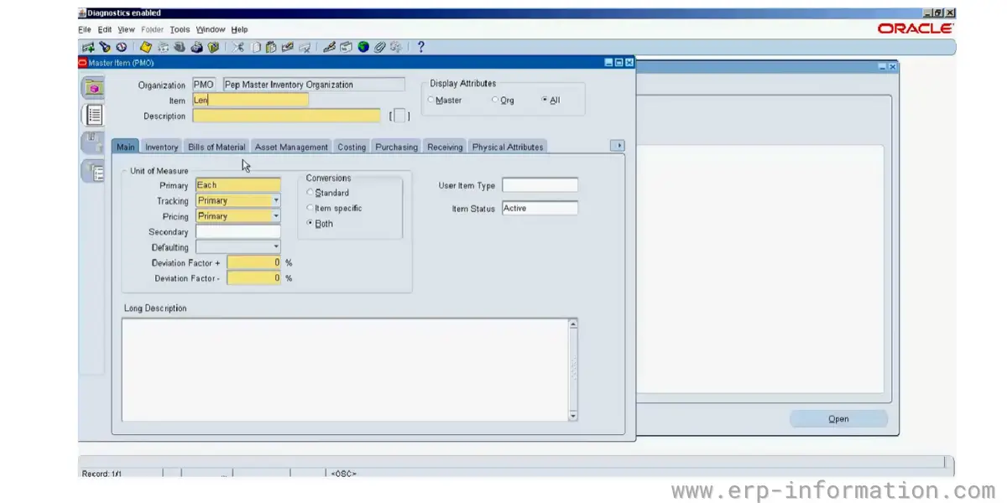Click the Folder Tools gear toolbar icon
Screen dimensions: 1007x503
(395, 47)
